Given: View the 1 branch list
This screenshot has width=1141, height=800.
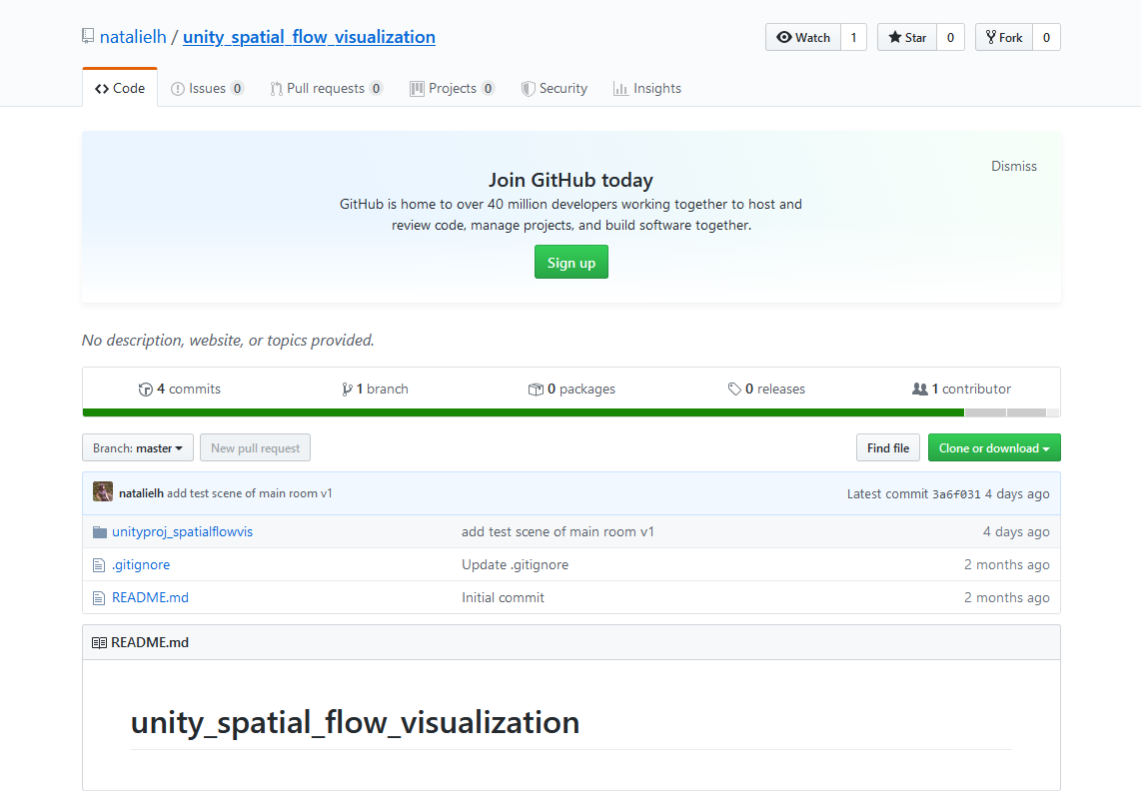Looking at the screenshot, I should coord(376,390).
